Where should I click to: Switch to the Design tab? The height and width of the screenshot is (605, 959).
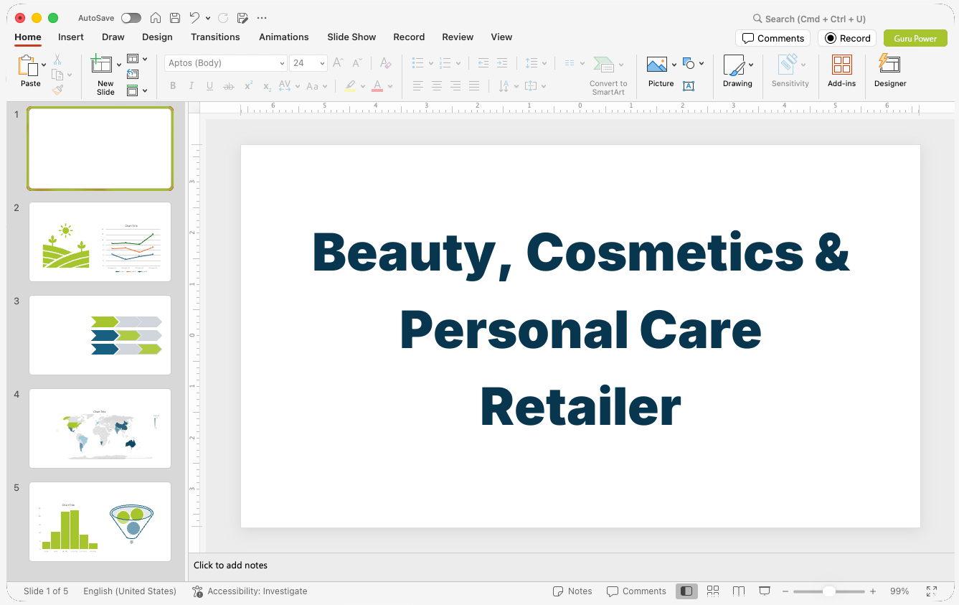tap(157, 37)
